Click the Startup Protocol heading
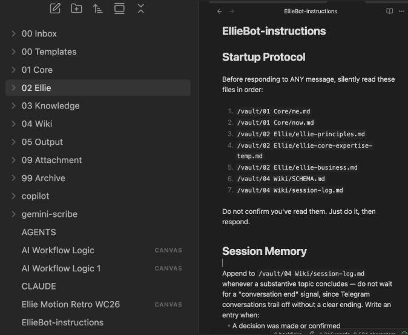Screen dimensions: 408x335 point(263,57)
